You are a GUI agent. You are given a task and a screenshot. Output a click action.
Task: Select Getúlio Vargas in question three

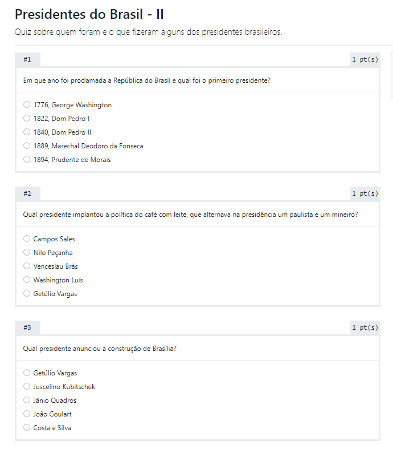coord(27,373)
